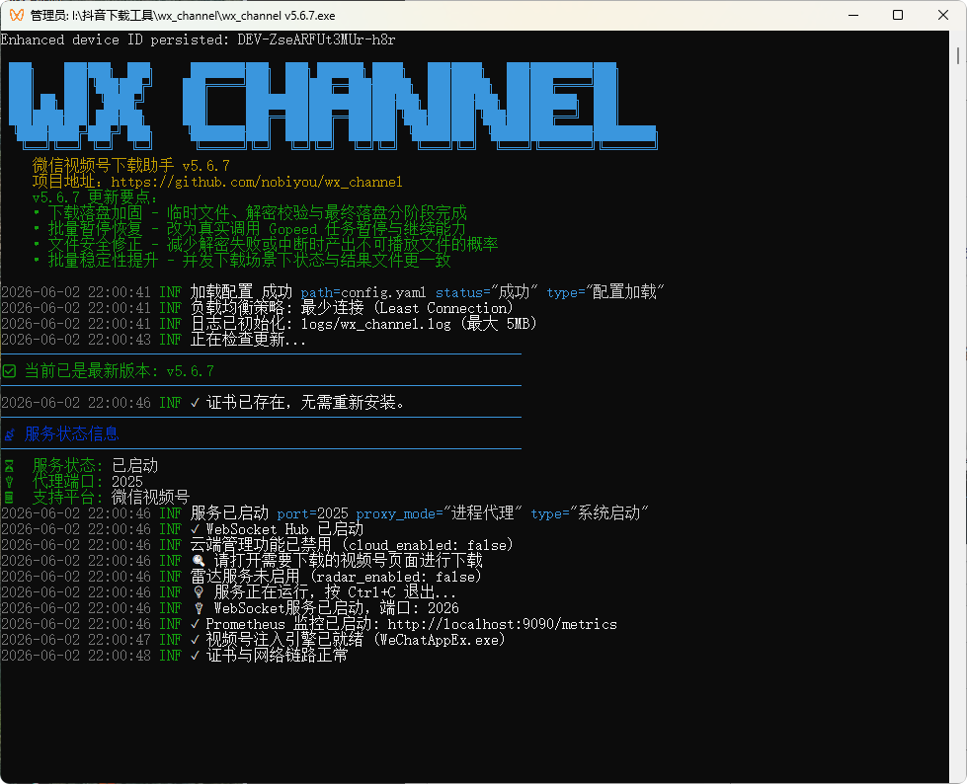
Task: Click the status value 已启动
Action: [x=135, y=466]
